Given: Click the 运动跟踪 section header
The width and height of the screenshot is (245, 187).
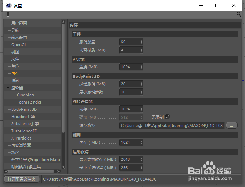Looking at the screenshot, I should pos(155,152).
